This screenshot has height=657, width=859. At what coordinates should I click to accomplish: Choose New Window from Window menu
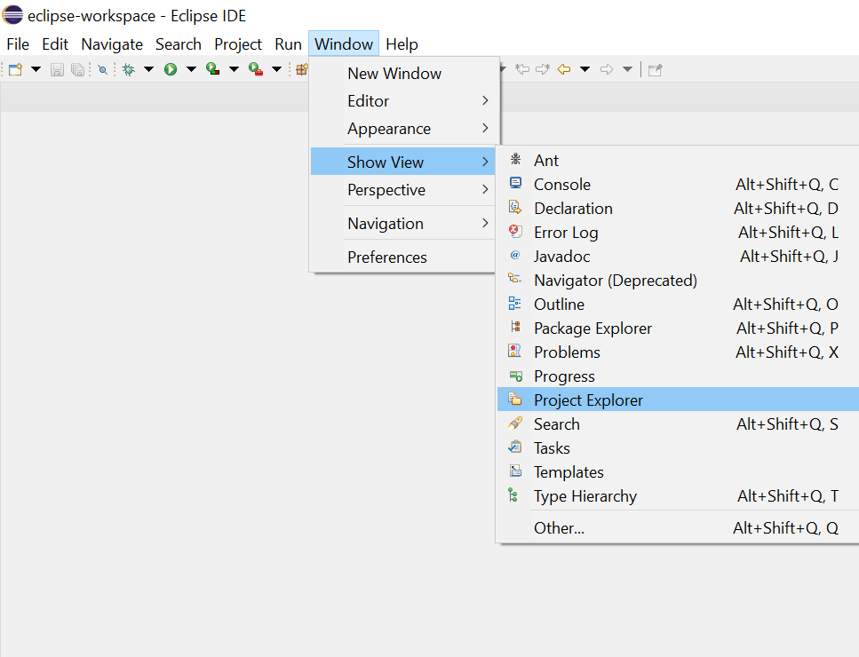pyautogui.click(x=404, y=74)
